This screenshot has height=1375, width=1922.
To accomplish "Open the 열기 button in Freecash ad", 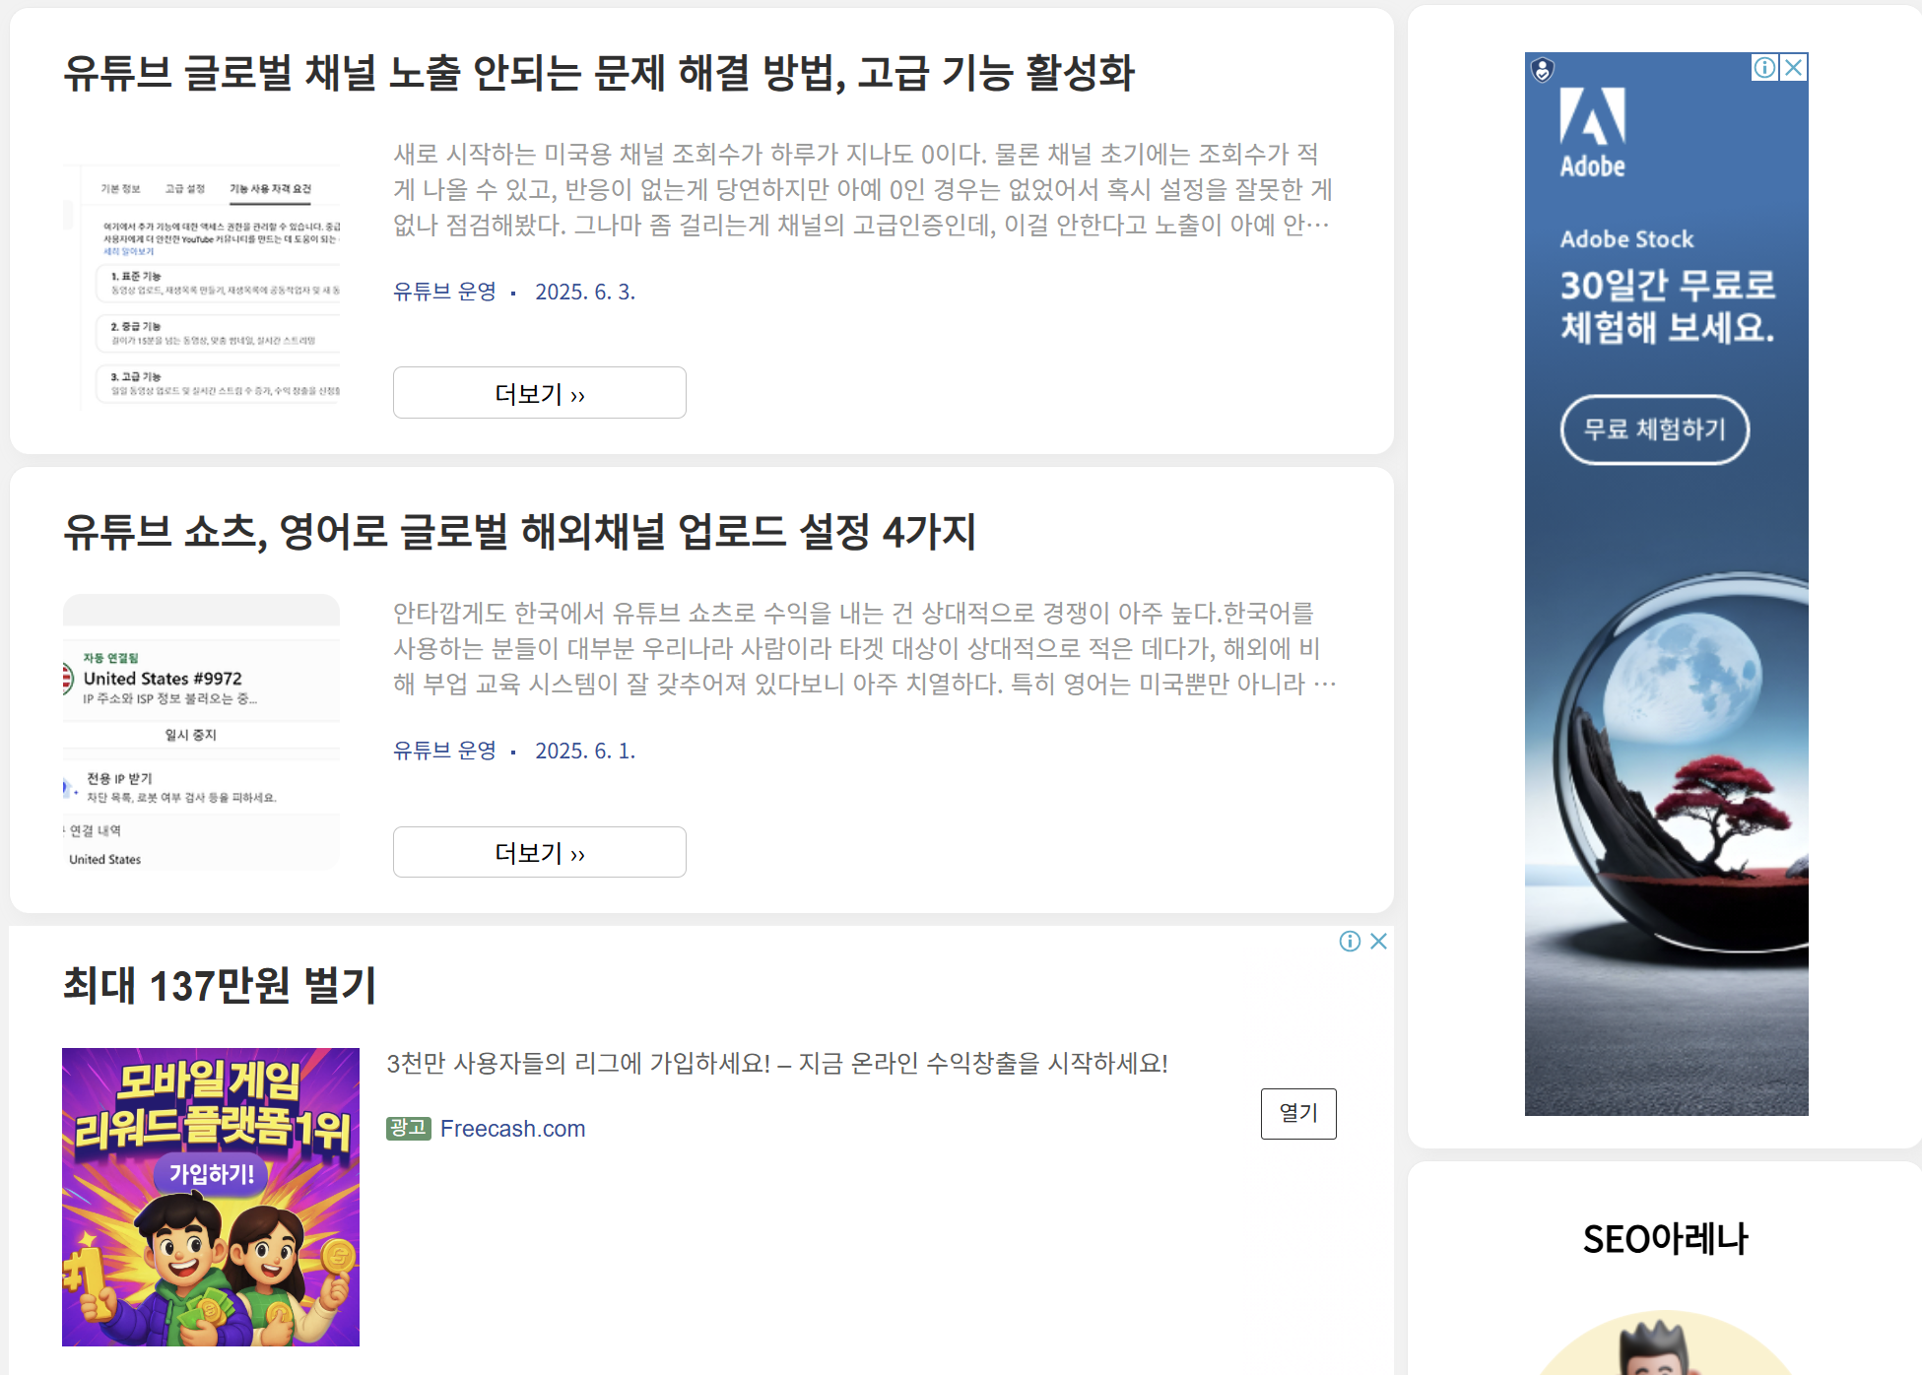I will click(1297, 1113).
